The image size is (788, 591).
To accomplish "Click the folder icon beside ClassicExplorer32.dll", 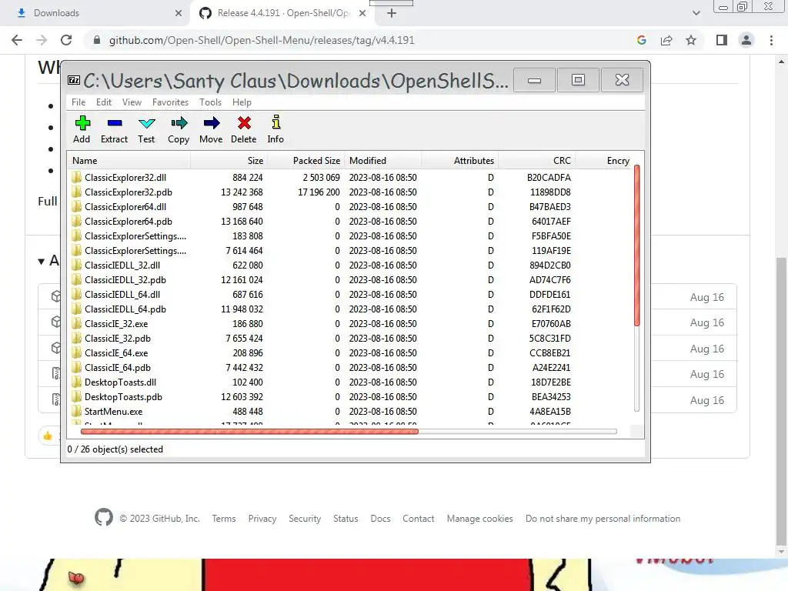I will coord(76,177).
